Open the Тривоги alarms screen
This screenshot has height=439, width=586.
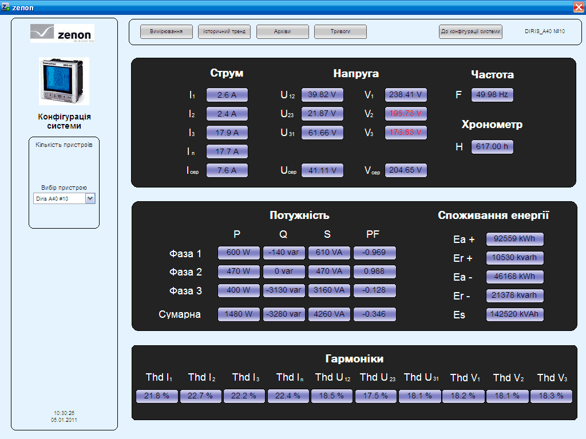pos(340,32)
